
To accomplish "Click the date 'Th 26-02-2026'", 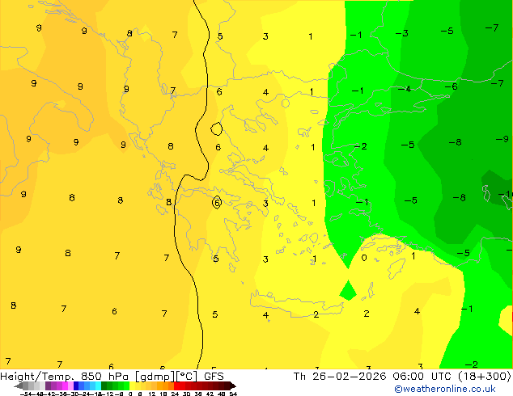I will pyautogui.click(x=340, y=377).
